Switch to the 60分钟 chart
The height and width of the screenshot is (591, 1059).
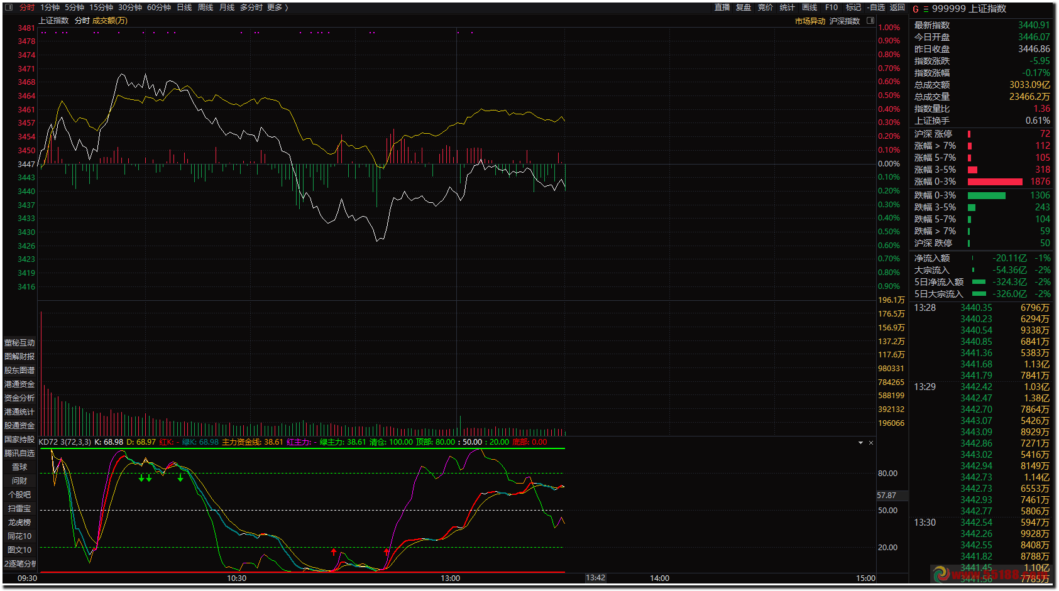(159, 8)
